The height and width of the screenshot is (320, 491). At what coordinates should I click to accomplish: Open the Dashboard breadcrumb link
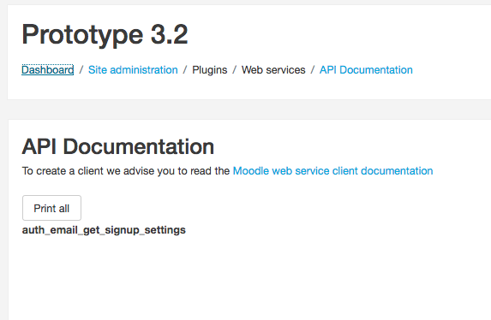pyautogui.click(x=48, y=70)
